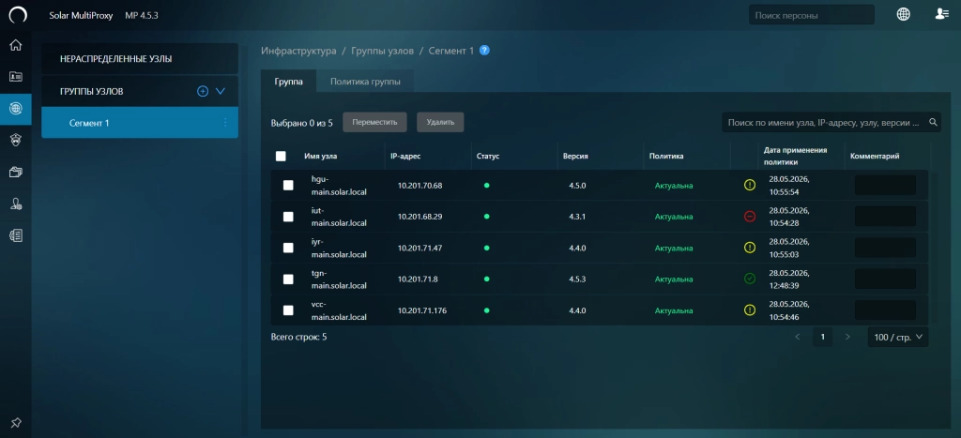This screenshot has width=961, height=438.
Task: Click version 4.5.3 in tgn-main row
Action: click(x=577, y=279)
